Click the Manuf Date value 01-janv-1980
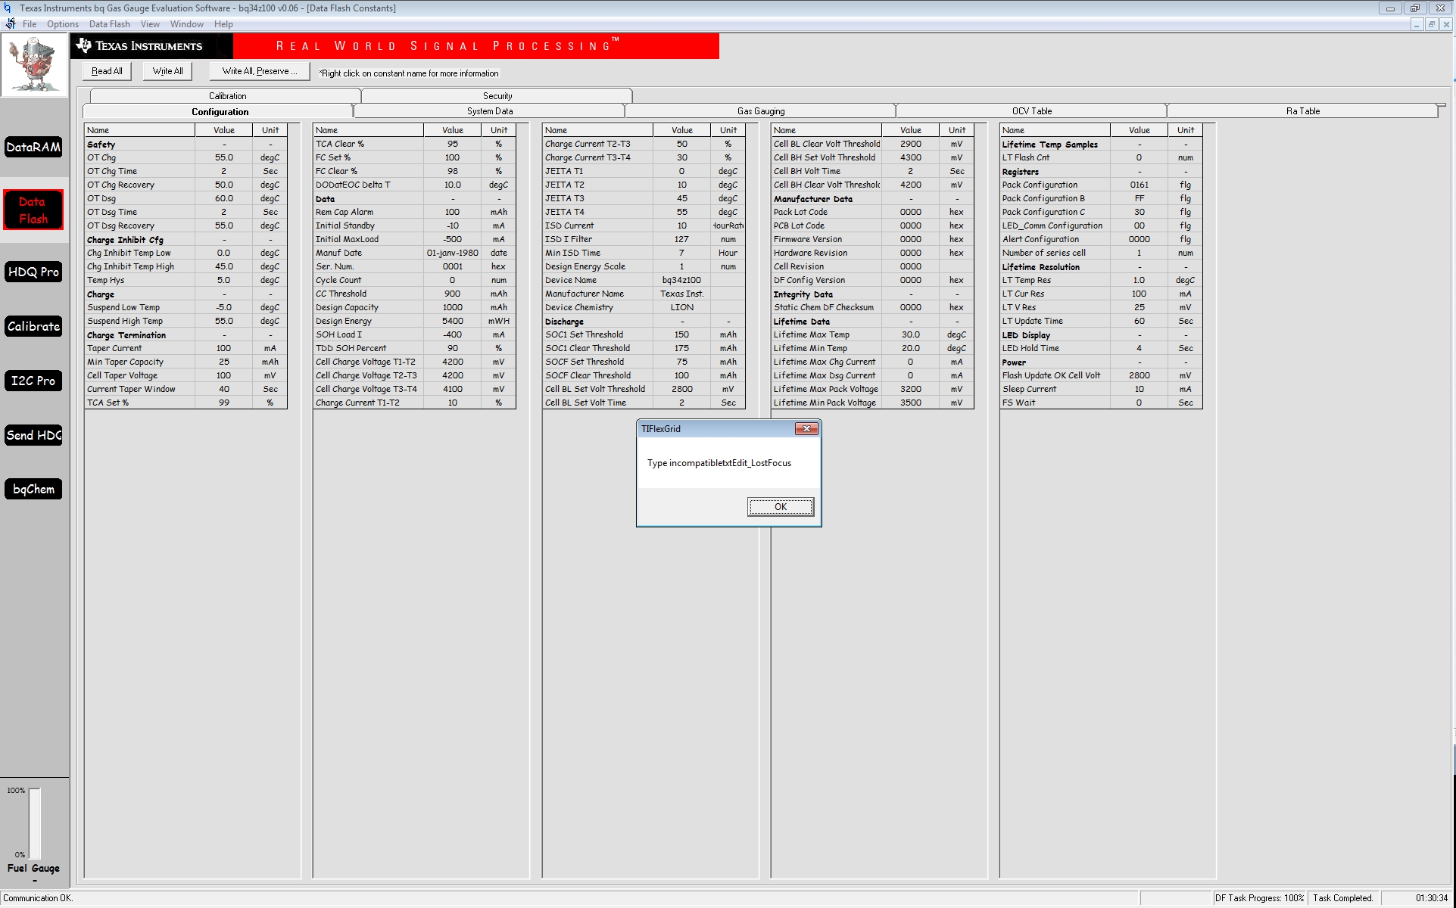This screenshot has height=908, width=1456. click(x=452, y=253)
